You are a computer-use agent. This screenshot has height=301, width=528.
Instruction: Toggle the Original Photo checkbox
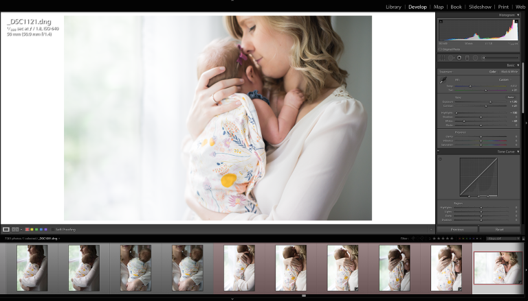pyautogui.click(x=440, y=49)
